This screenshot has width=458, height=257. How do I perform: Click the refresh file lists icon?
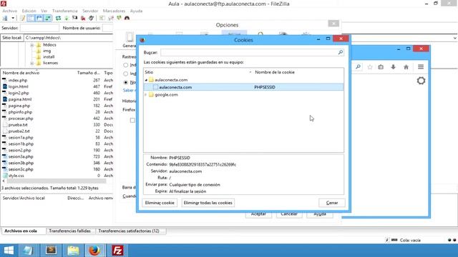coord(59,18)
